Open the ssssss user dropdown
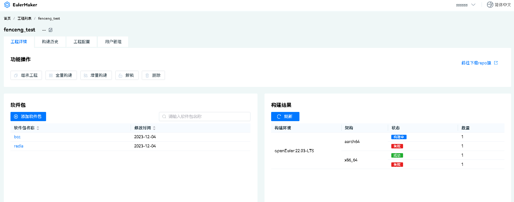 coord(465,5)
